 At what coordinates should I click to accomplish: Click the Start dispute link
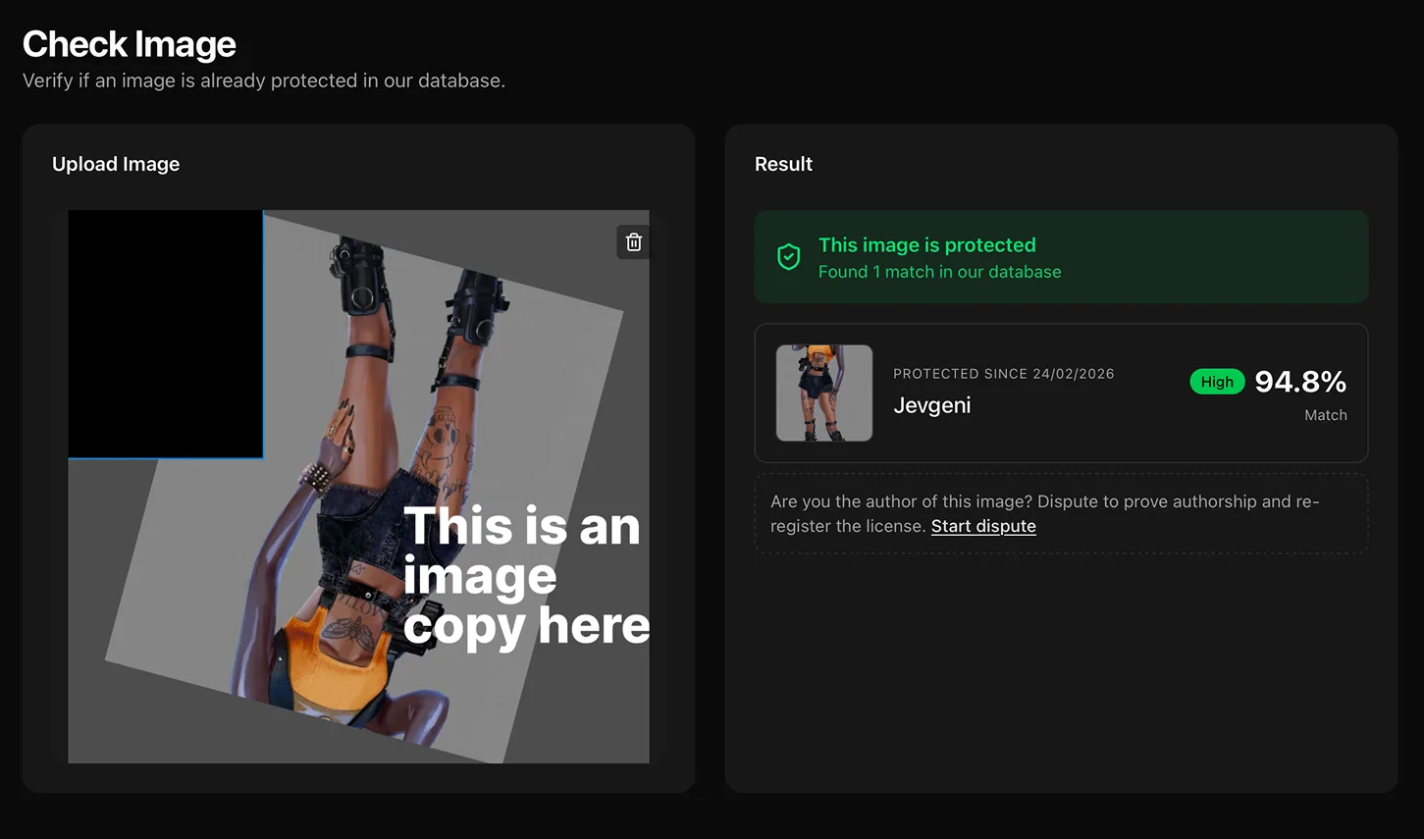coord(983,526)
